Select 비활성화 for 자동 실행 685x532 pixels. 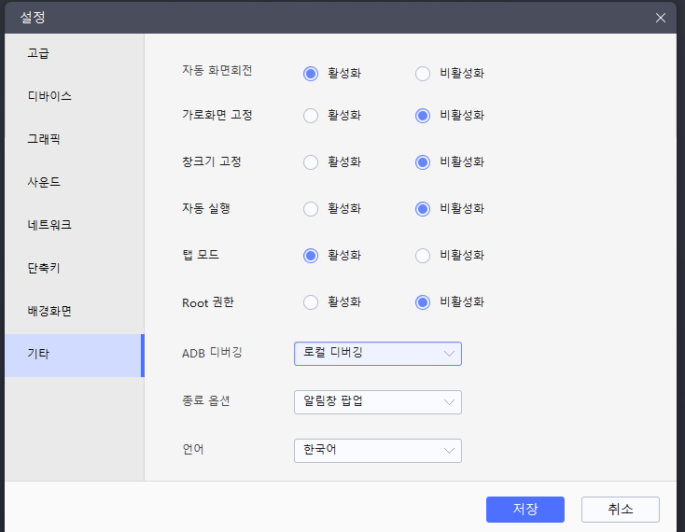(x=423, y=209)
